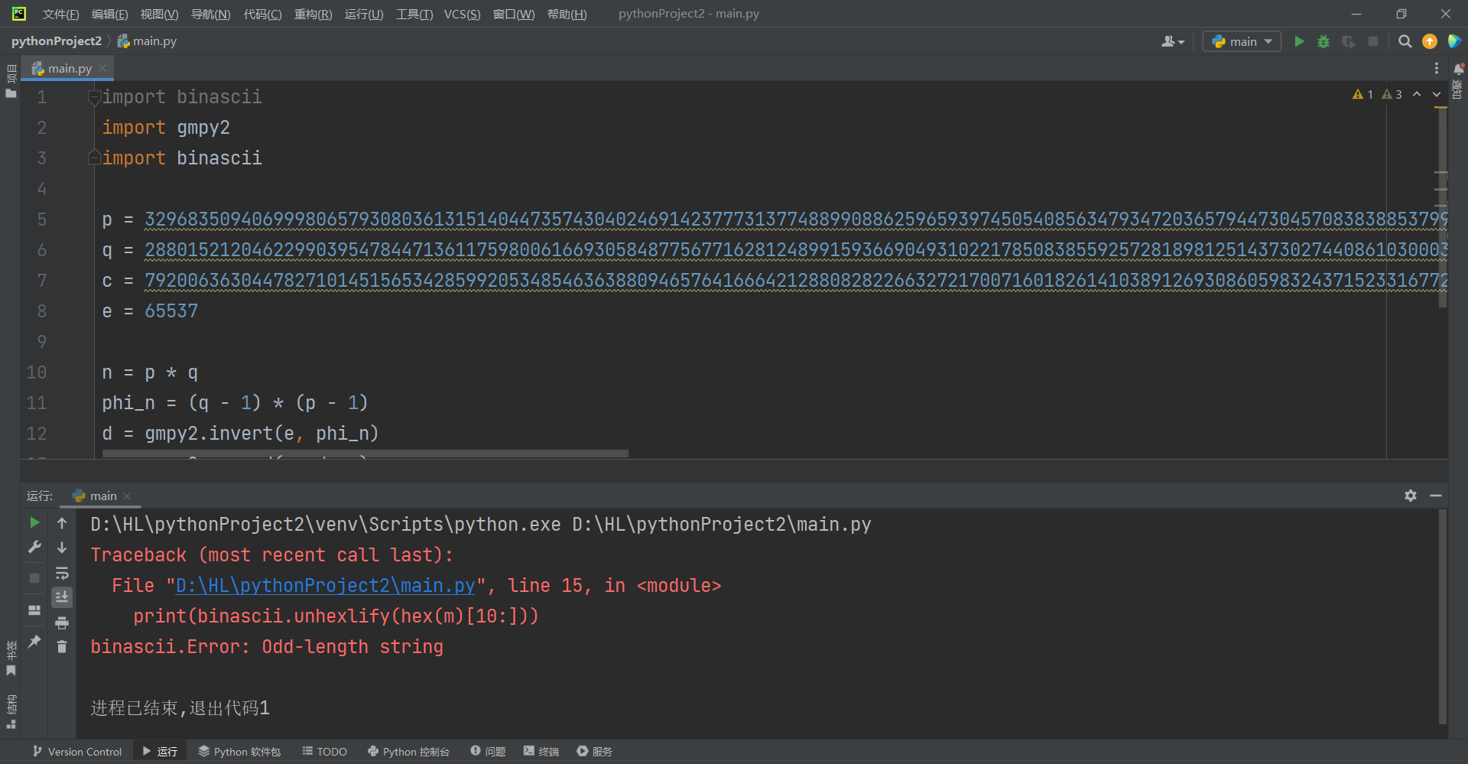This screenshot has height=764, width=1468.
Task: Start debugging with the green bug icon
Action: 1323,41
